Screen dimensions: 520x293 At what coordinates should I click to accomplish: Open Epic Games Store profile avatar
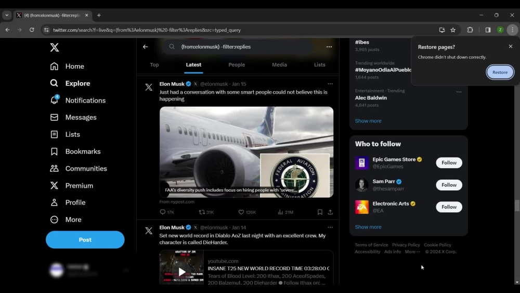coord(361,163)
